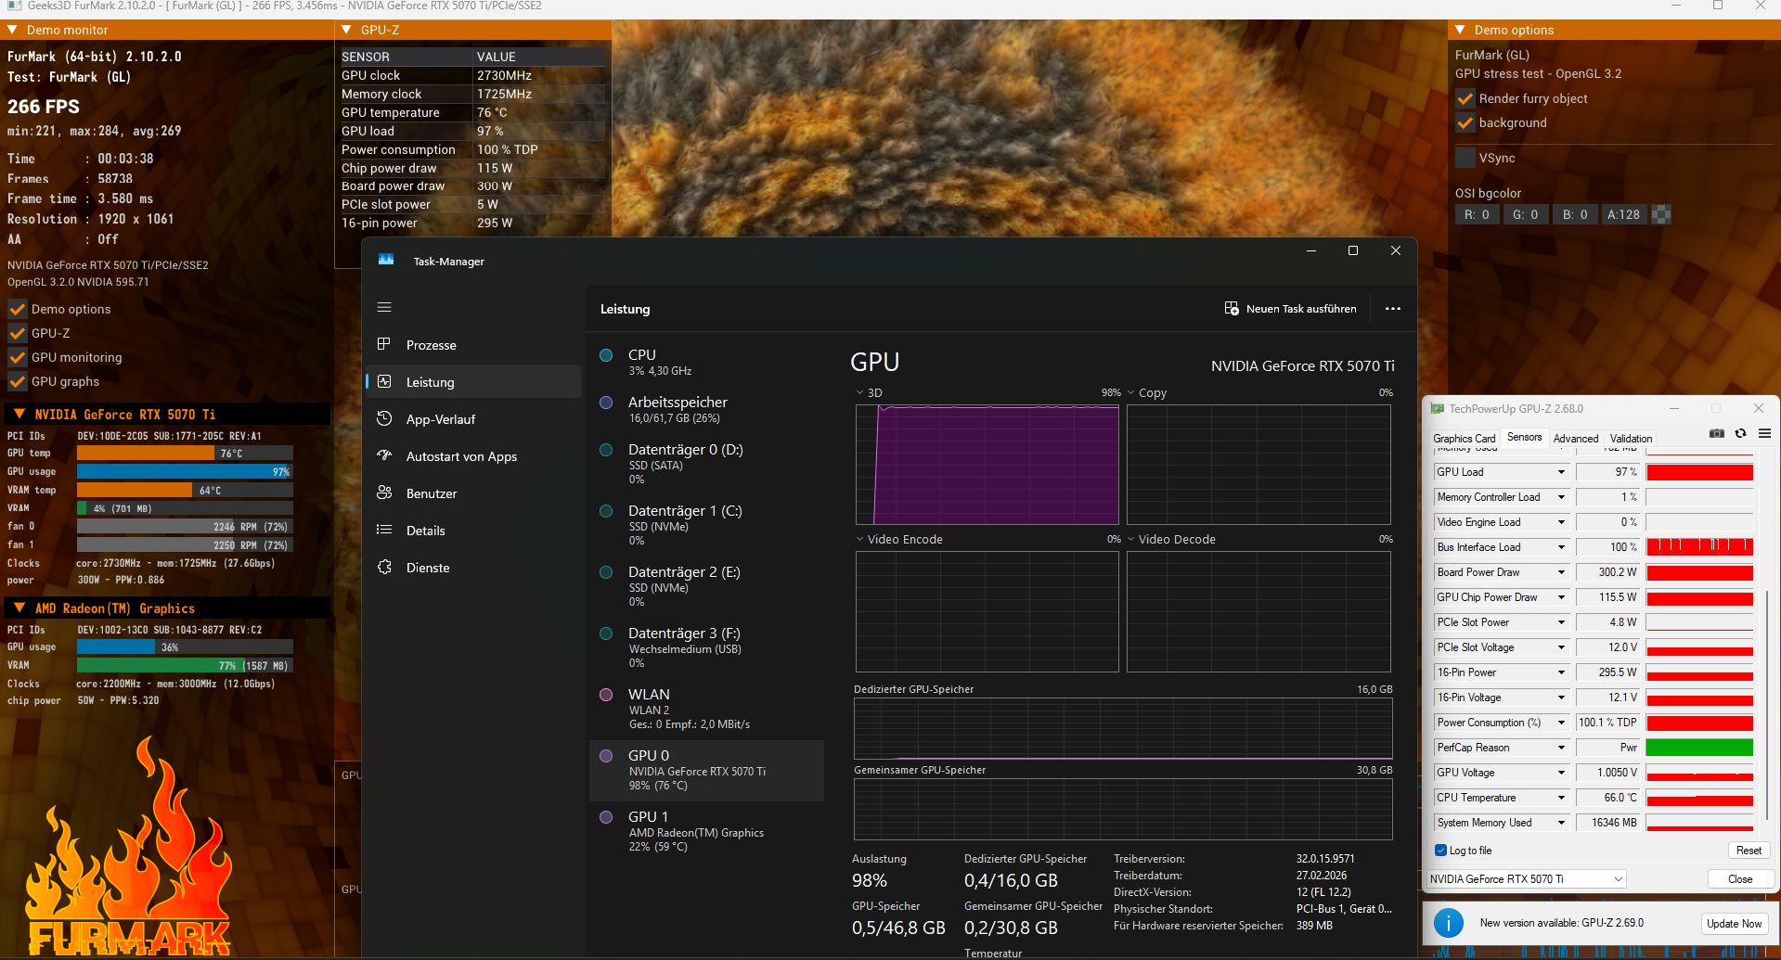Uncheck Log to file in GPU-Z
This screenshot has height=960, width=1781.
(1441, 851)
